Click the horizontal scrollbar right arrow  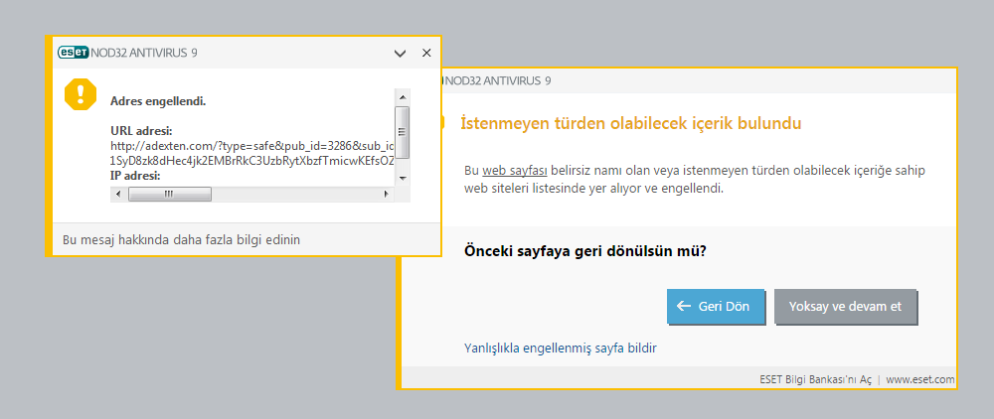coord(386,195)
